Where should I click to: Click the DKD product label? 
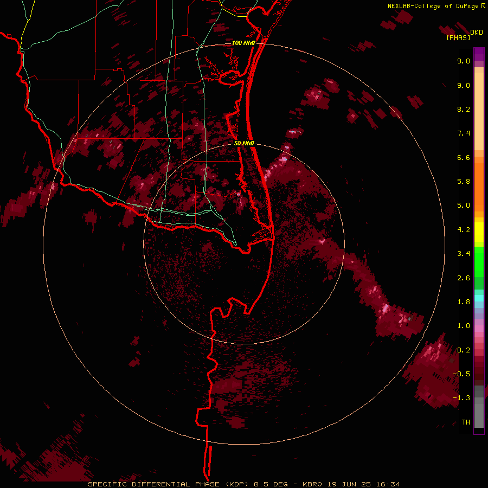point(477,33)
